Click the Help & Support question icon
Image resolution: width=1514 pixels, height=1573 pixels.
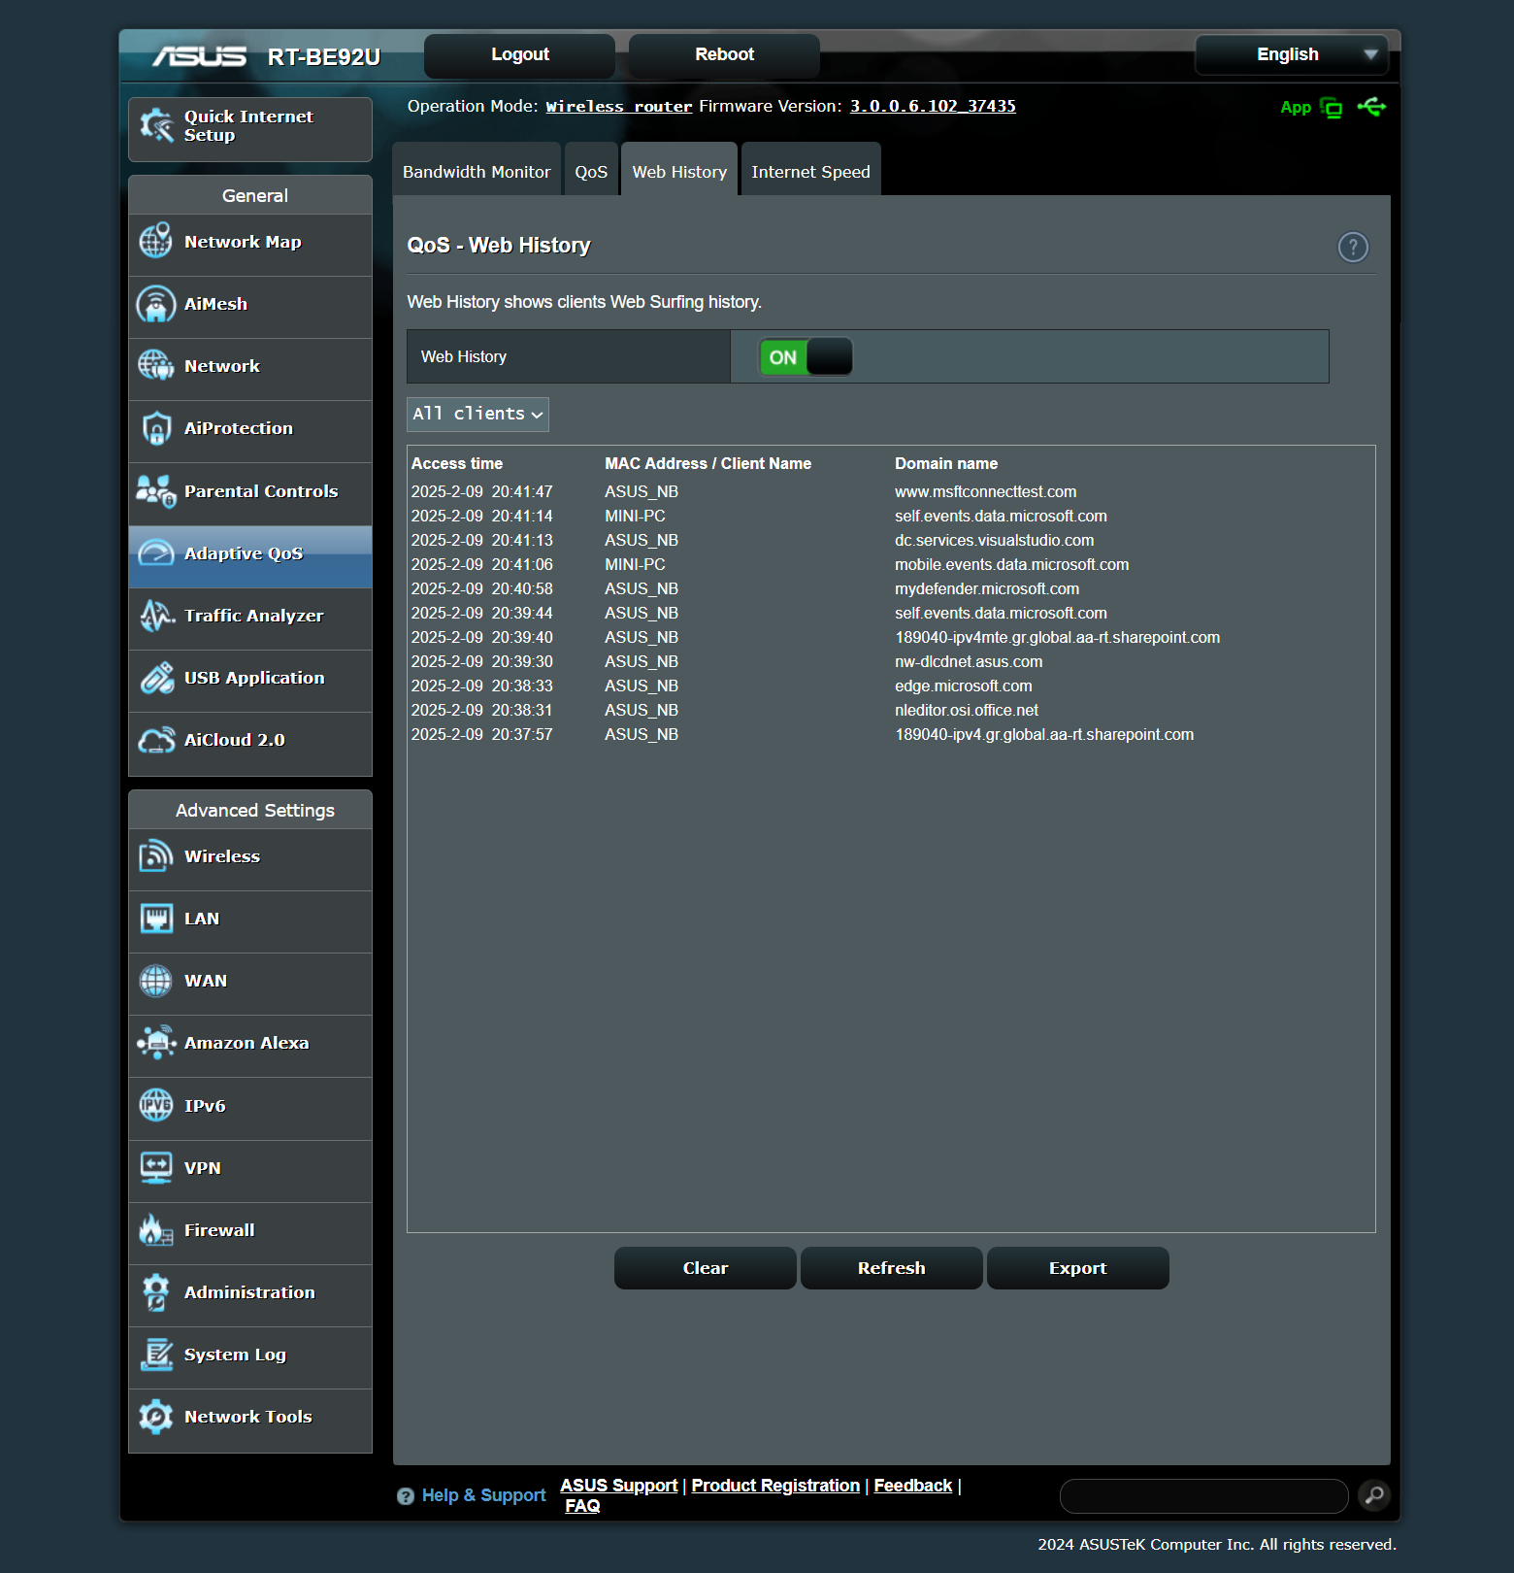click(406, 1496)
